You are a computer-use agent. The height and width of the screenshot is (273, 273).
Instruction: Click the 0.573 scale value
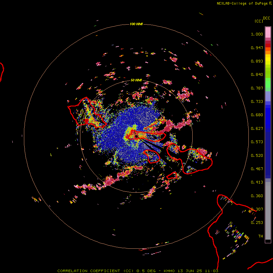pyautogui.click(x=257, y=142)
